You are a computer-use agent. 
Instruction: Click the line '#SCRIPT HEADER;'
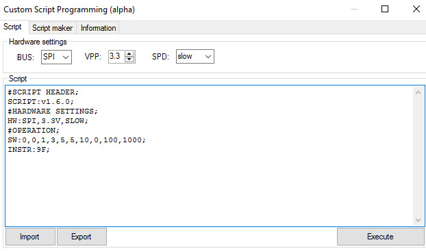pyautogui.click(x=43, y=92)
